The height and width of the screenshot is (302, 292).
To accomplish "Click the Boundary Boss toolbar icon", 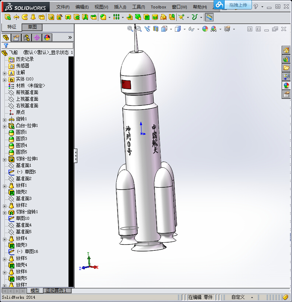I will (42, 17).
